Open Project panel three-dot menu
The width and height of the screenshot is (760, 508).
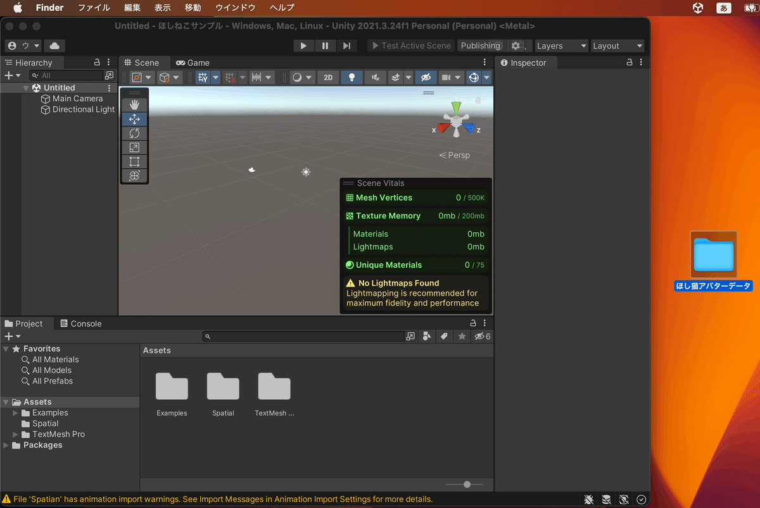pyautogui.click(x=484, y=323)
